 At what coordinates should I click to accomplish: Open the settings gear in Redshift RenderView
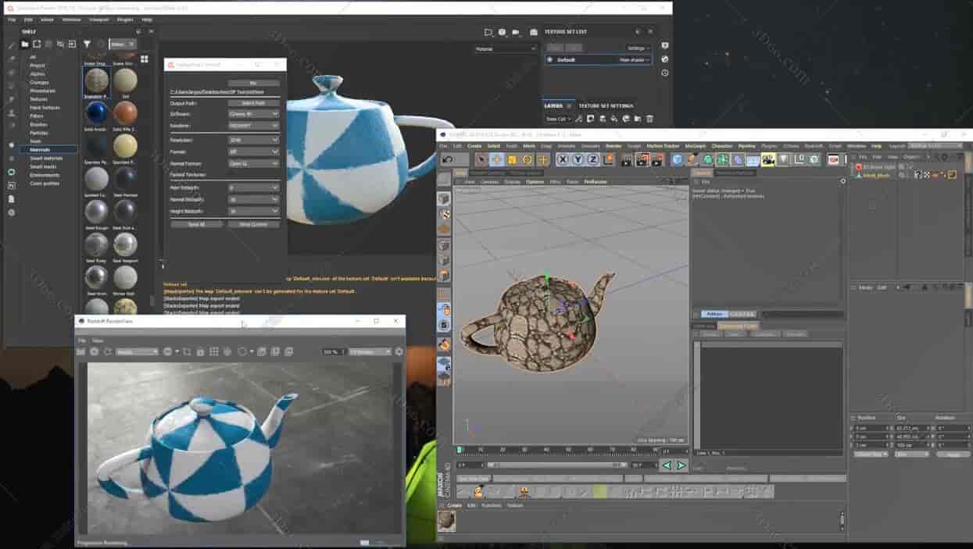399,351
